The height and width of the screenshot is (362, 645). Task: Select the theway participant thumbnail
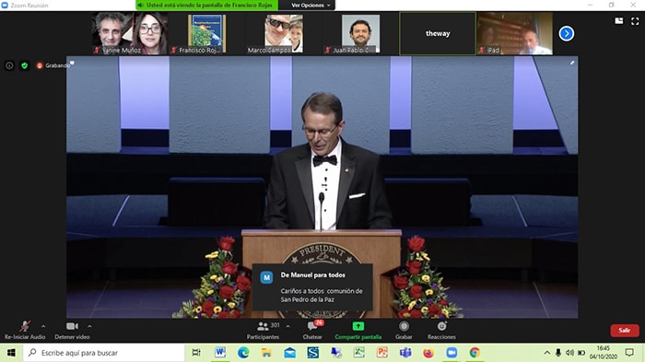[438, 33]
